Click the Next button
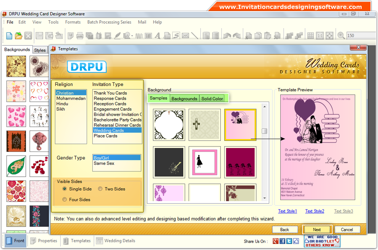This screenshot has height=250, width=378. click(317, 229)
